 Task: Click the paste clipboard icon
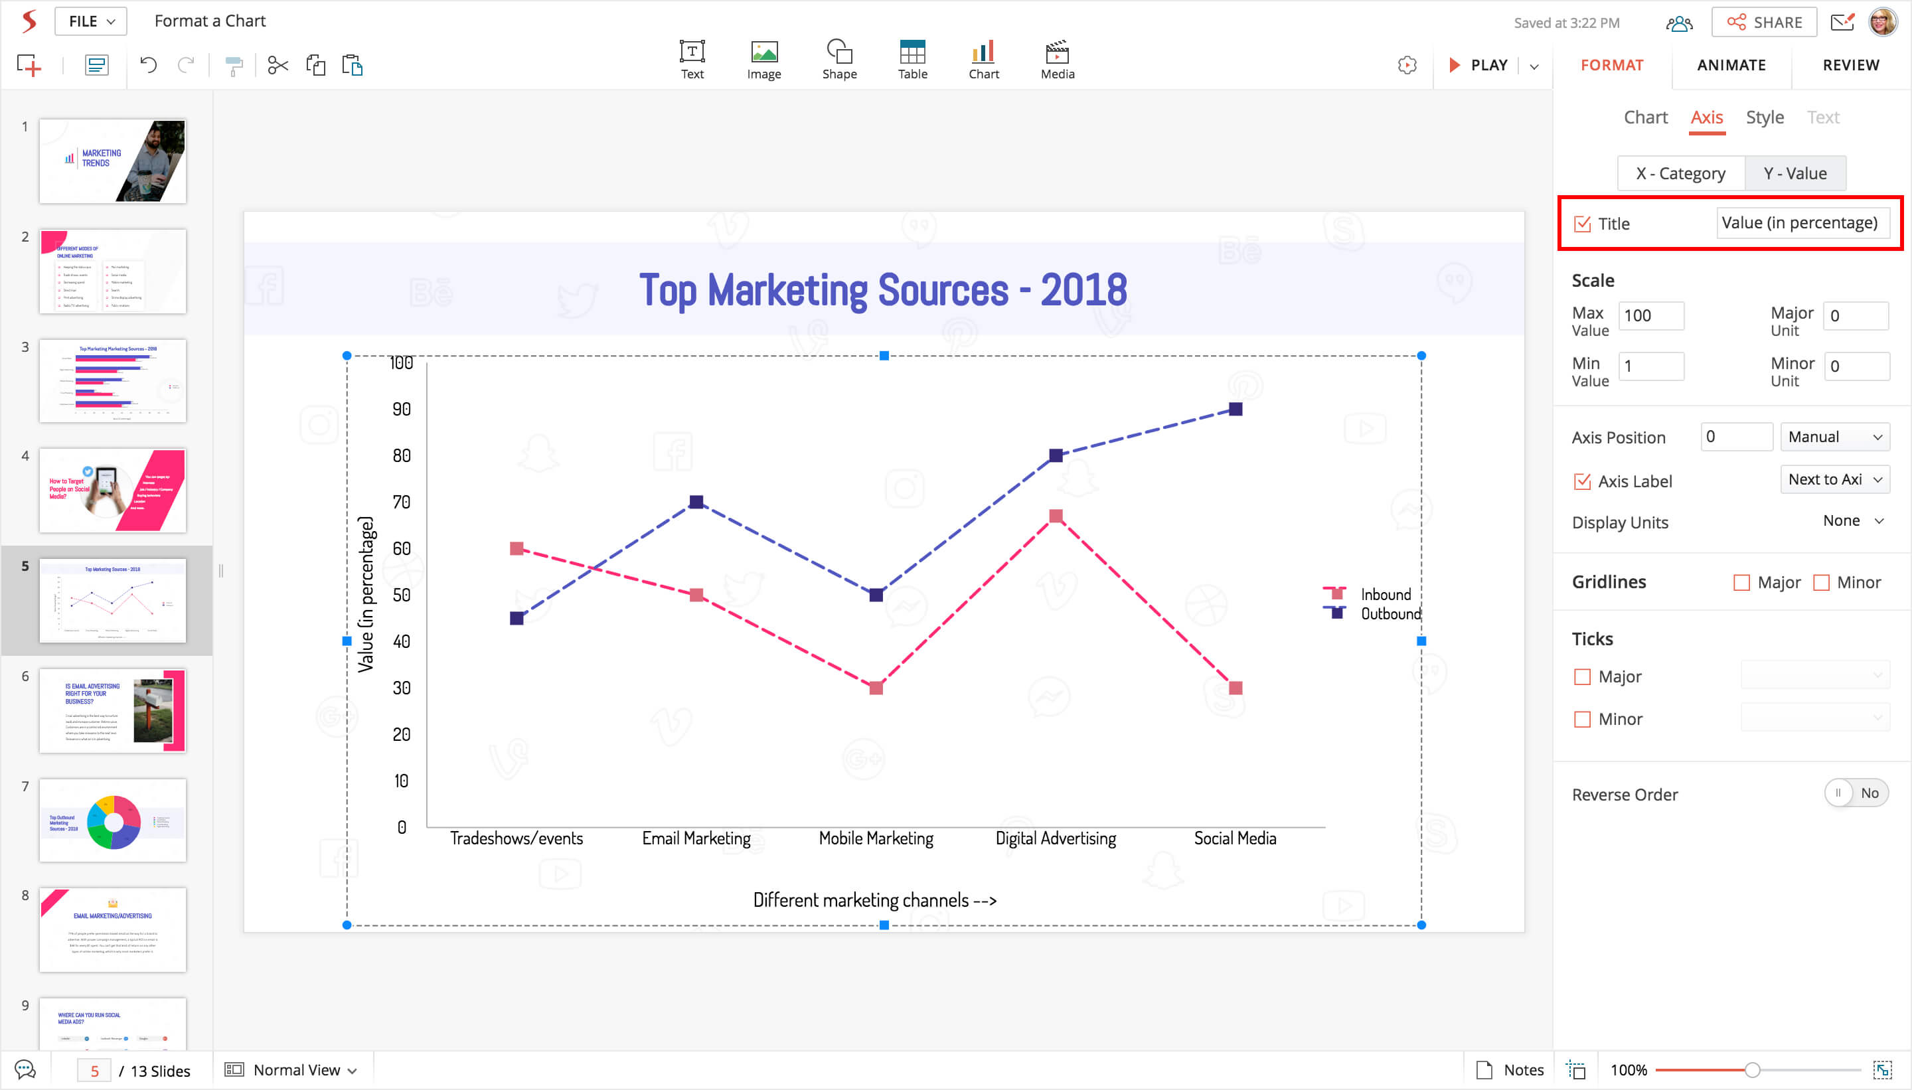352,65
